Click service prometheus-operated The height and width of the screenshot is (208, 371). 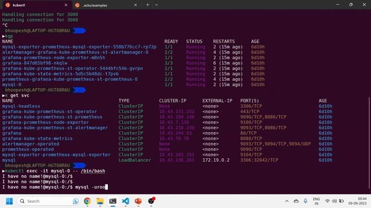tap(28, 150)
